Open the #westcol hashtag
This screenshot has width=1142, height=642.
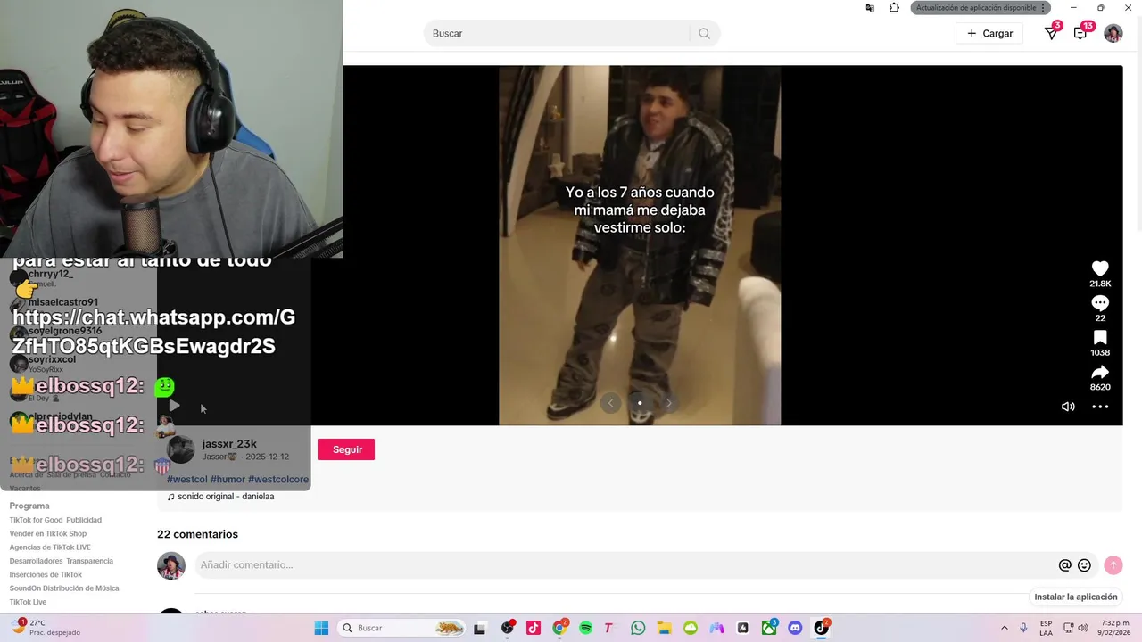coord(187,480)
